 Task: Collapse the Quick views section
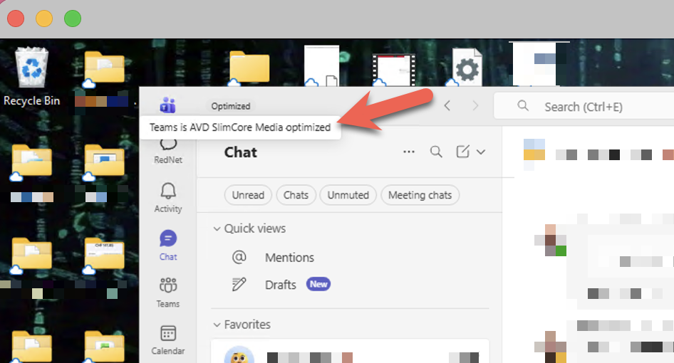217,228
